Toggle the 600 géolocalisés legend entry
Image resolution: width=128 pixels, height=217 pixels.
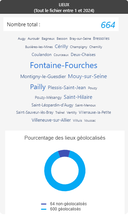pos(61,209)
